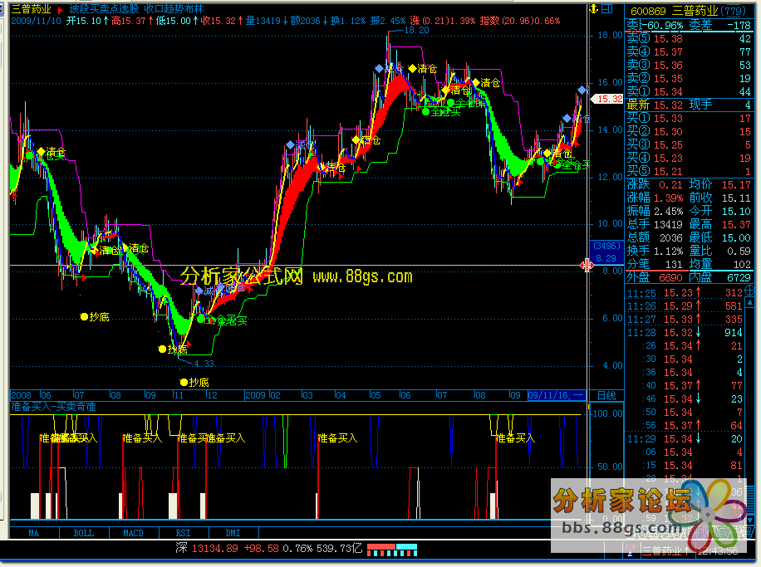The image size is (761, 567).
Task: Click the 11:26 15.29 tick row
Action: [685, 306]
